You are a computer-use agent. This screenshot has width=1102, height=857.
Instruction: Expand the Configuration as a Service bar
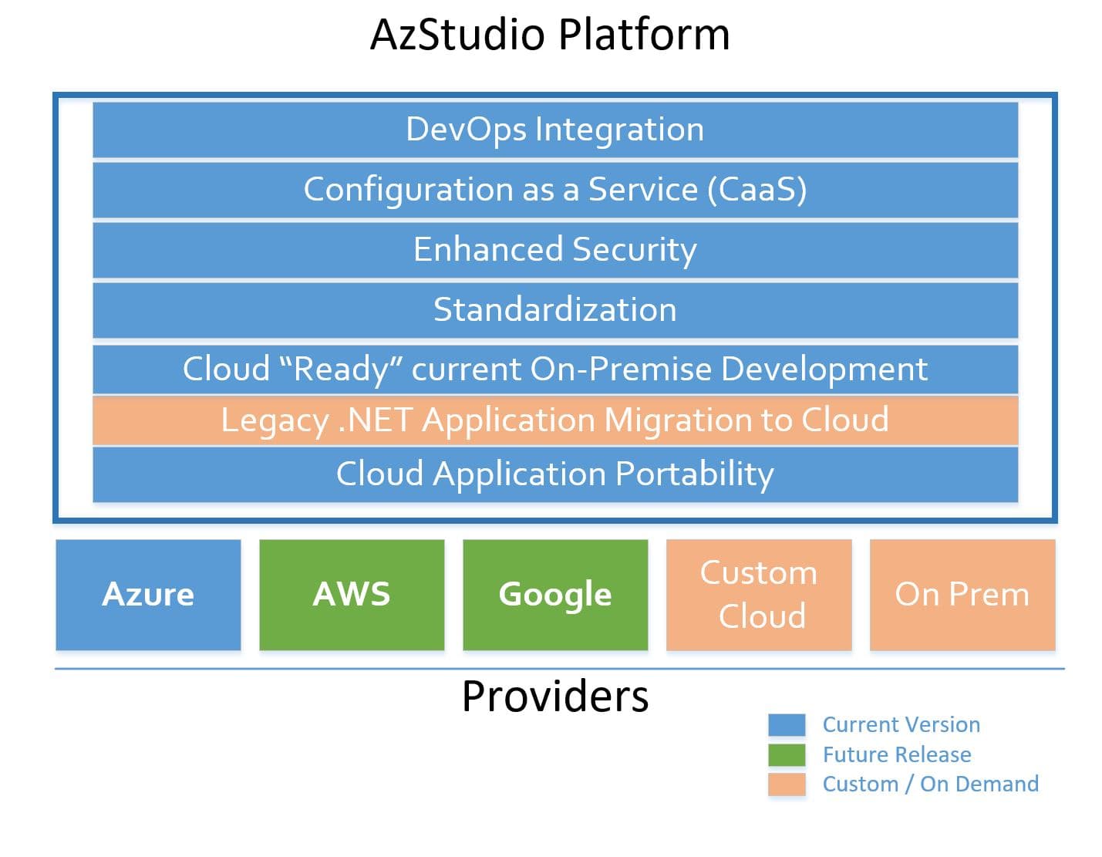(x=554, y=189)
